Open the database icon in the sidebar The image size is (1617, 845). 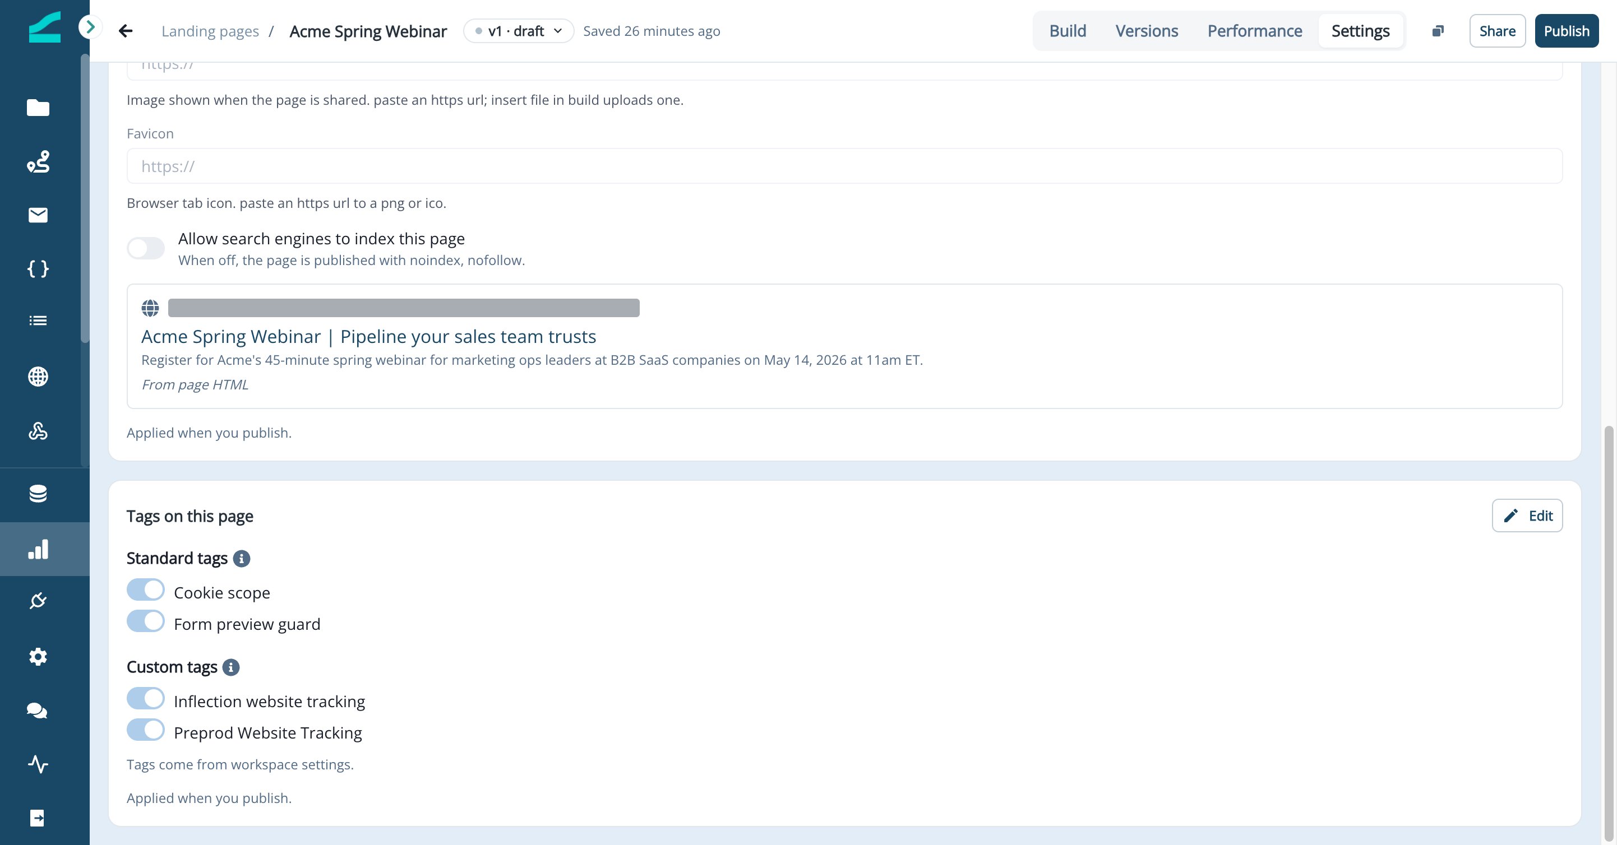click(x=38, y=494)
